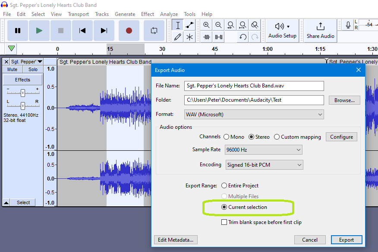
Task: Open the Analyze menu
Action: [x=169, y=14]
